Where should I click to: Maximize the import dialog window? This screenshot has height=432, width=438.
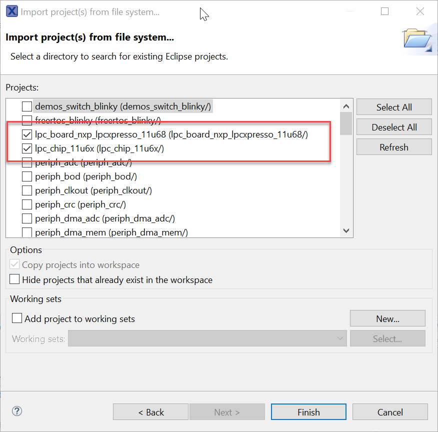pyautogui.click(x=384, y=11)
